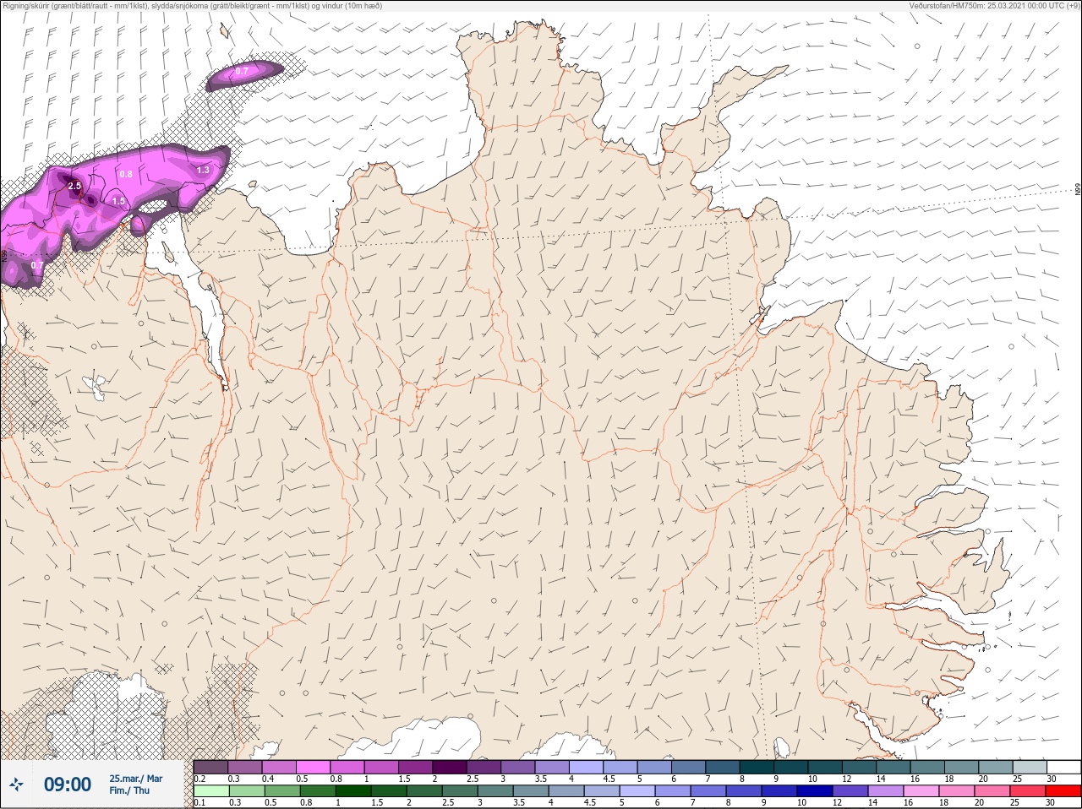Click the '0.1' tick label in lower legend

199,803
